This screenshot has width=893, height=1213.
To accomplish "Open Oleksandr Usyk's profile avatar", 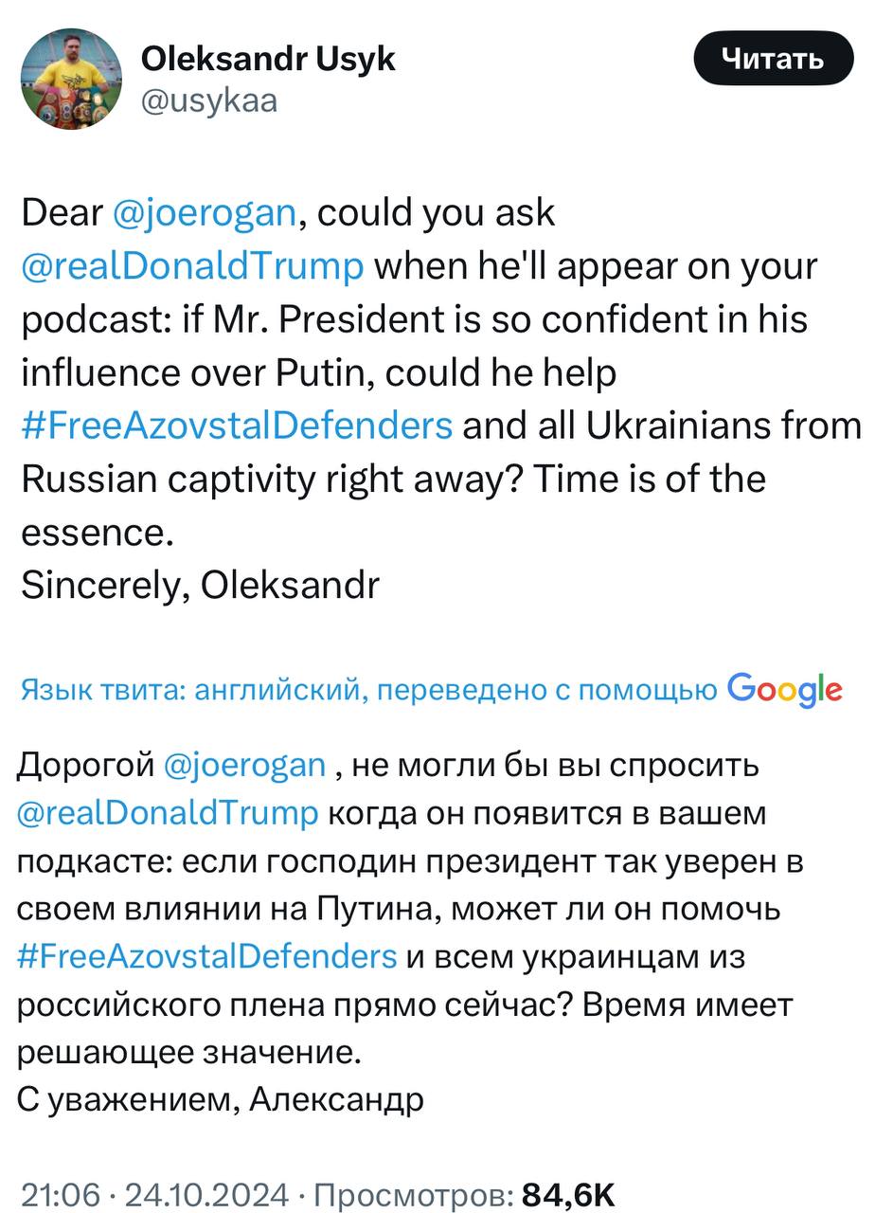I will coord(71,79).
